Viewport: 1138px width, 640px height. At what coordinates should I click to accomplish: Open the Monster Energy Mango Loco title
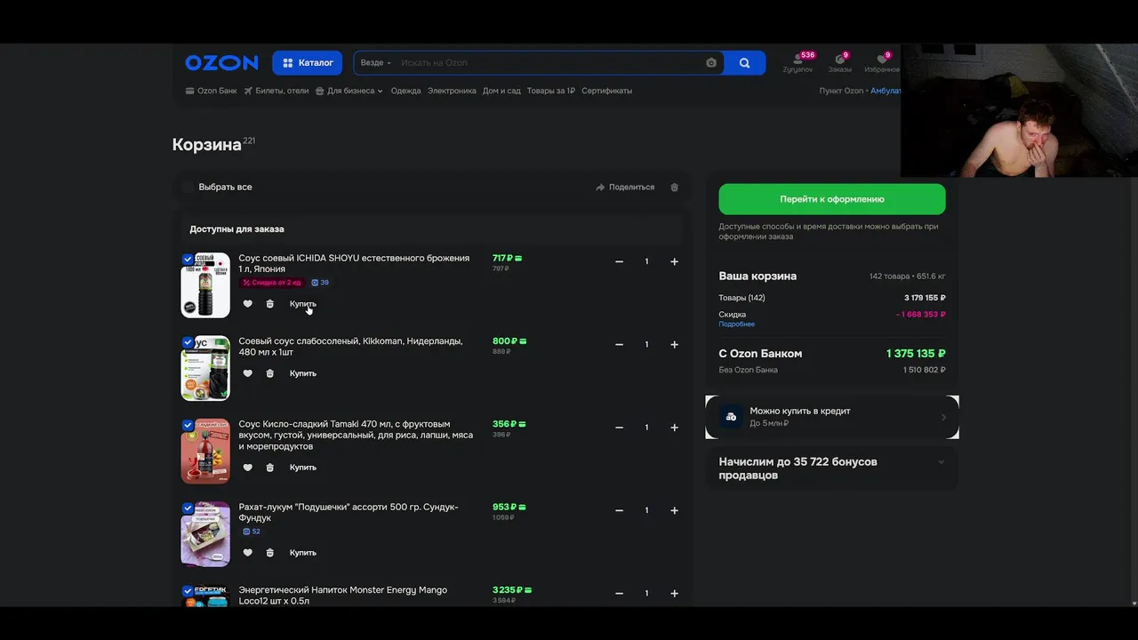[x=342, y=596]
